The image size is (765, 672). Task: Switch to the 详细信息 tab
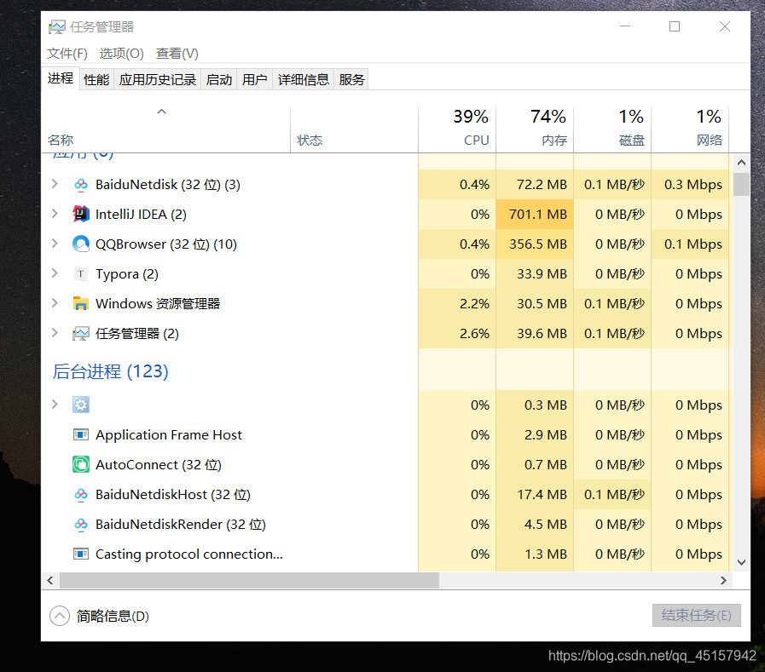coord(304,79)
